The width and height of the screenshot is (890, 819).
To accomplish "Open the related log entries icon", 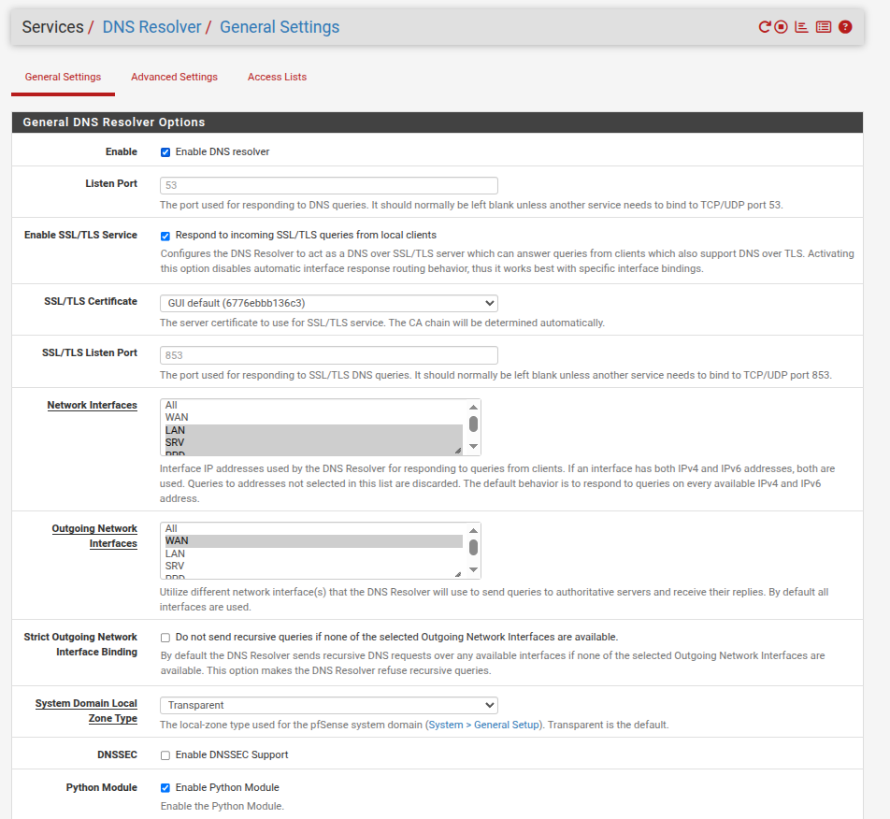I will pos(823,27).
